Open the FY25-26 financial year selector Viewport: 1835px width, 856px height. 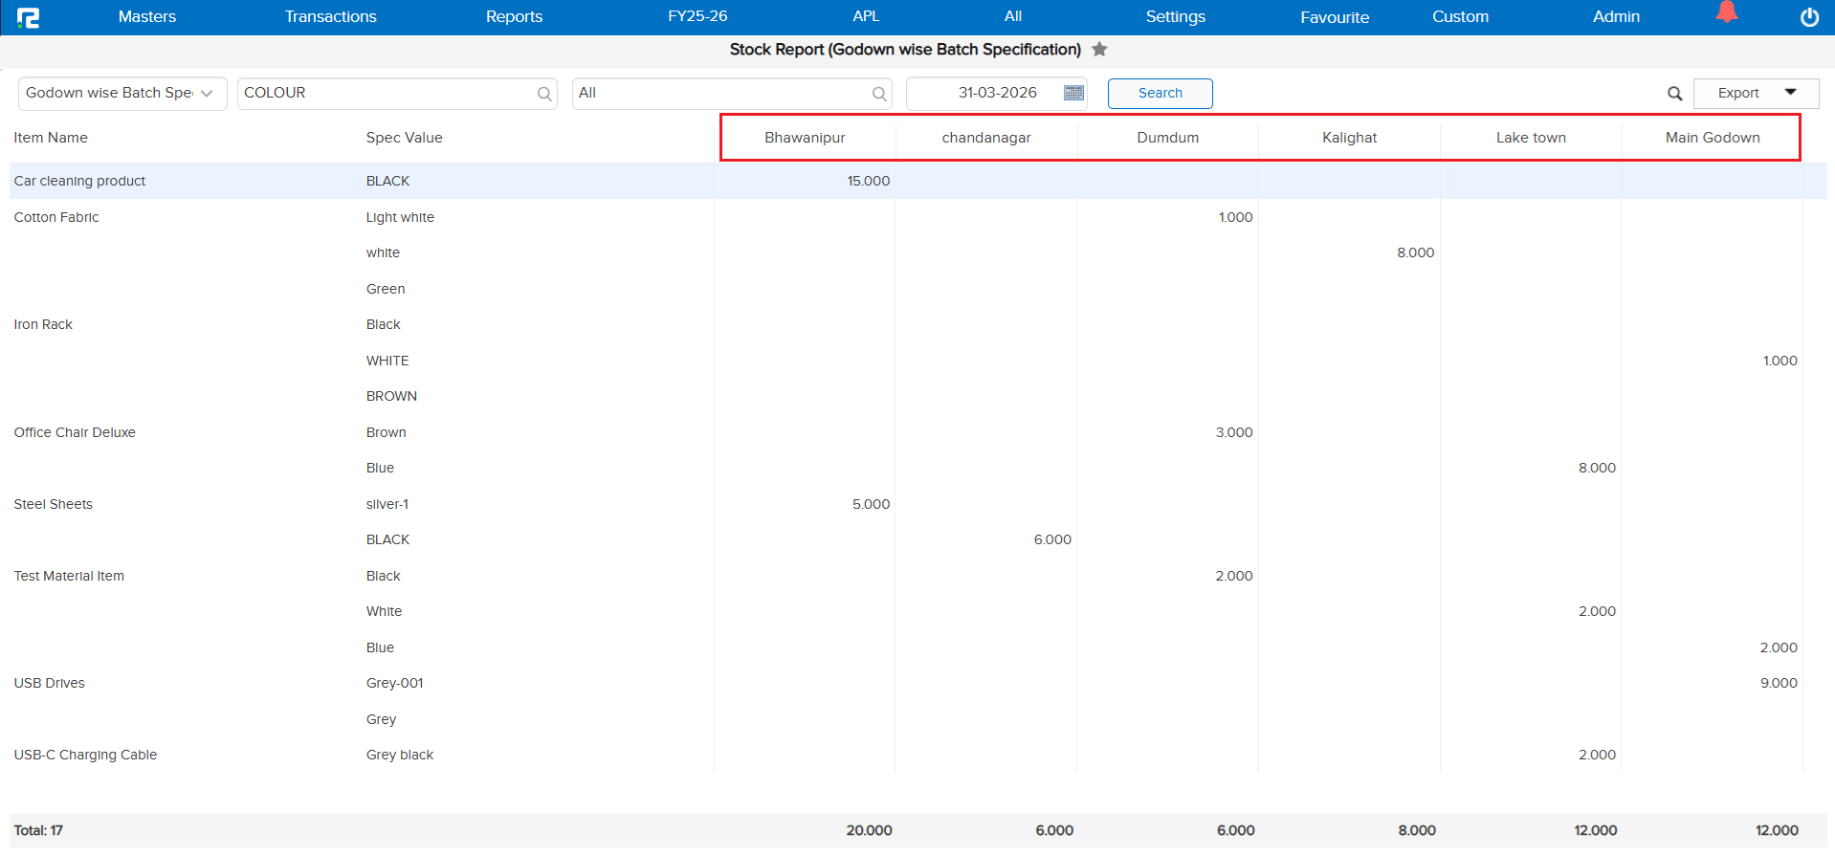click(697, 16)
